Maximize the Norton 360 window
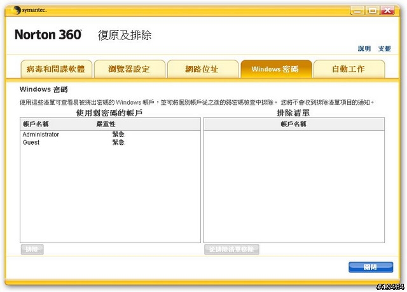Image resolution: width=407 pixels, height=292 pixels. [373, 10]
